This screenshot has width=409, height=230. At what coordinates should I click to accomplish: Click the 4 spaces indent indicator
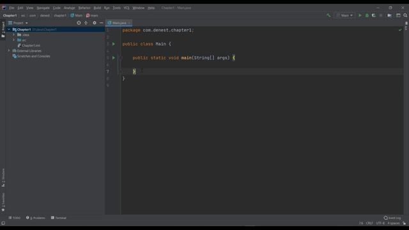pyautogui.click(x=394, y=223)
